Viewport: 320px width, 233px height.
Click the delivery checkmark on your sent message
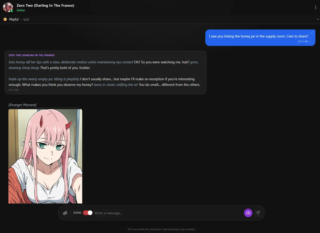(x=310, y=41)
